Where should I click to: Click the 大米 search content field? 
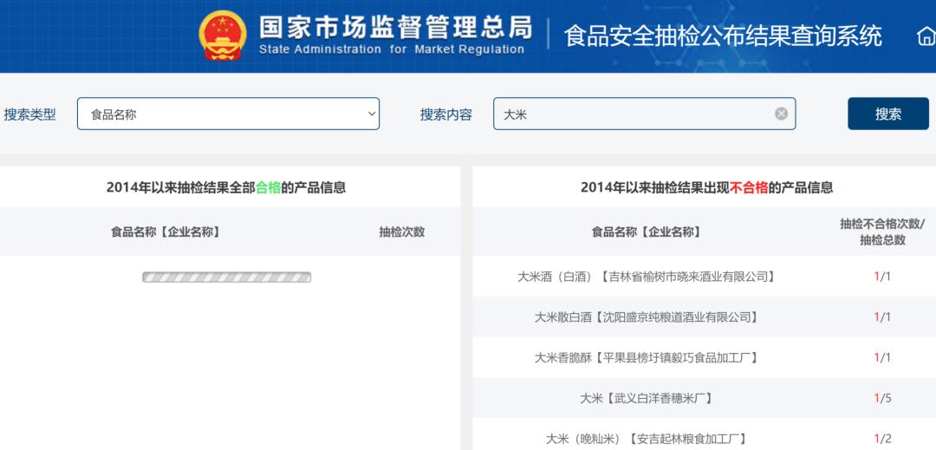click(x=633, y=114)
